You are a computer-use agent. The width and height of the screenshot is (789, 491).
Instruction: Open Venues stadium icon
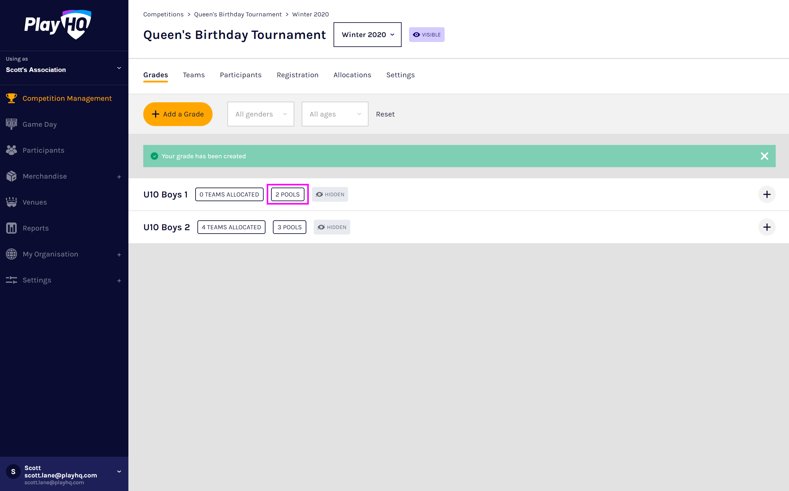[x=11, y=202]
